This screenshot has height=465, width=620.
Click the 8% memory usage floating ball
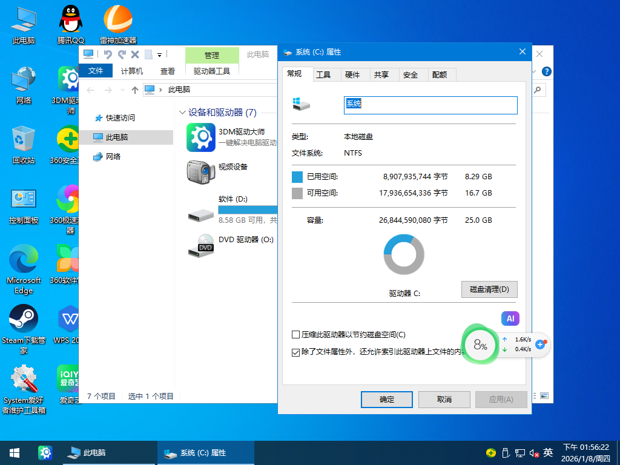[480, 345]
